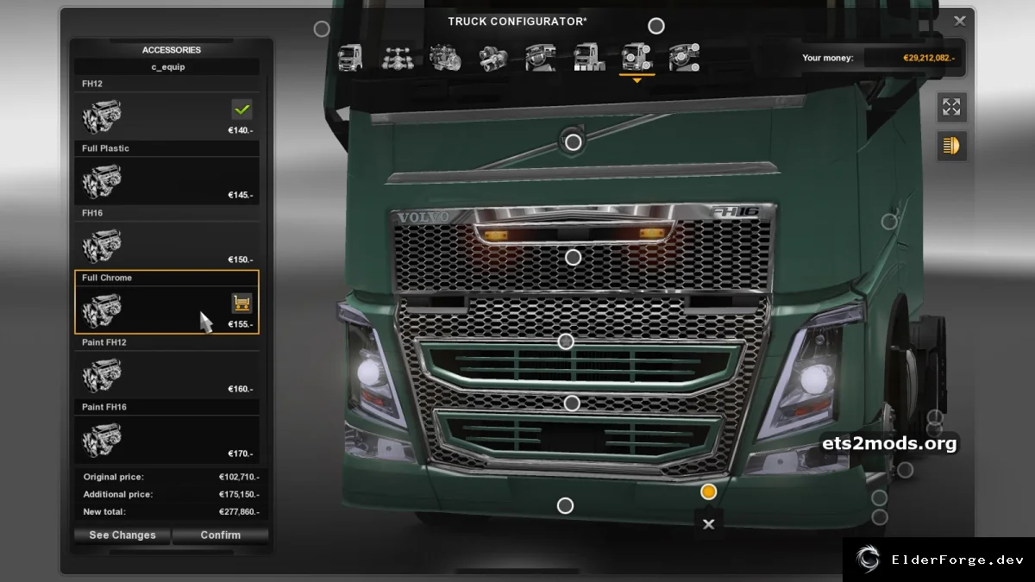Select the exterior accessories truck category

pyautogui.click(x=637, y=58)
